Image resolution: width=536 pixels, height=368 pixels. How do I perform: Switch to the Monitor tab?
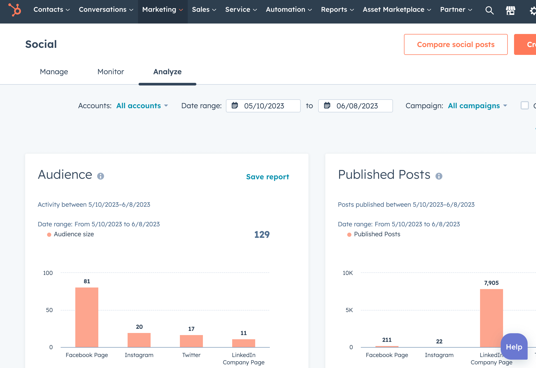tap(110, 71)
